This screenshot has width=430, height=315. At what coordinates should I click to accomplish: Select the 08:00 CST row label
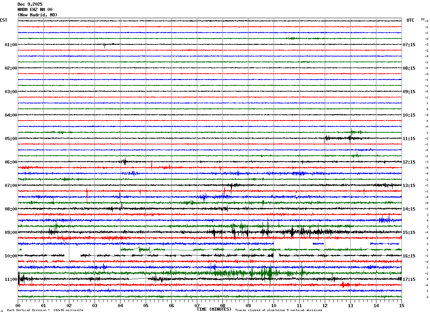pyautogui.click(x=11, y=209)
